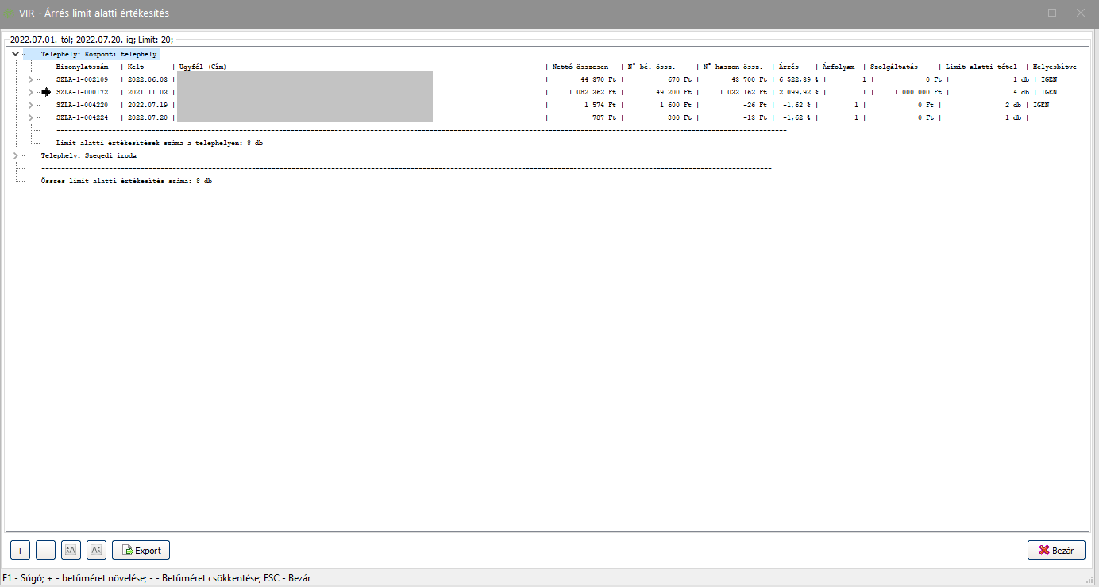The image size is (1099, 587).
Task: Expand invoice row SZLA-1-002109
Action: pyautogui.click(x=31, y=79)
